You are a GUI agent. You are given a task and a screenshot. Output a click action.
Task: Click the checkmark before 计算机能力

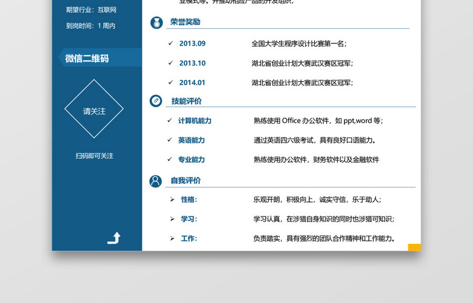coord(170,120)
